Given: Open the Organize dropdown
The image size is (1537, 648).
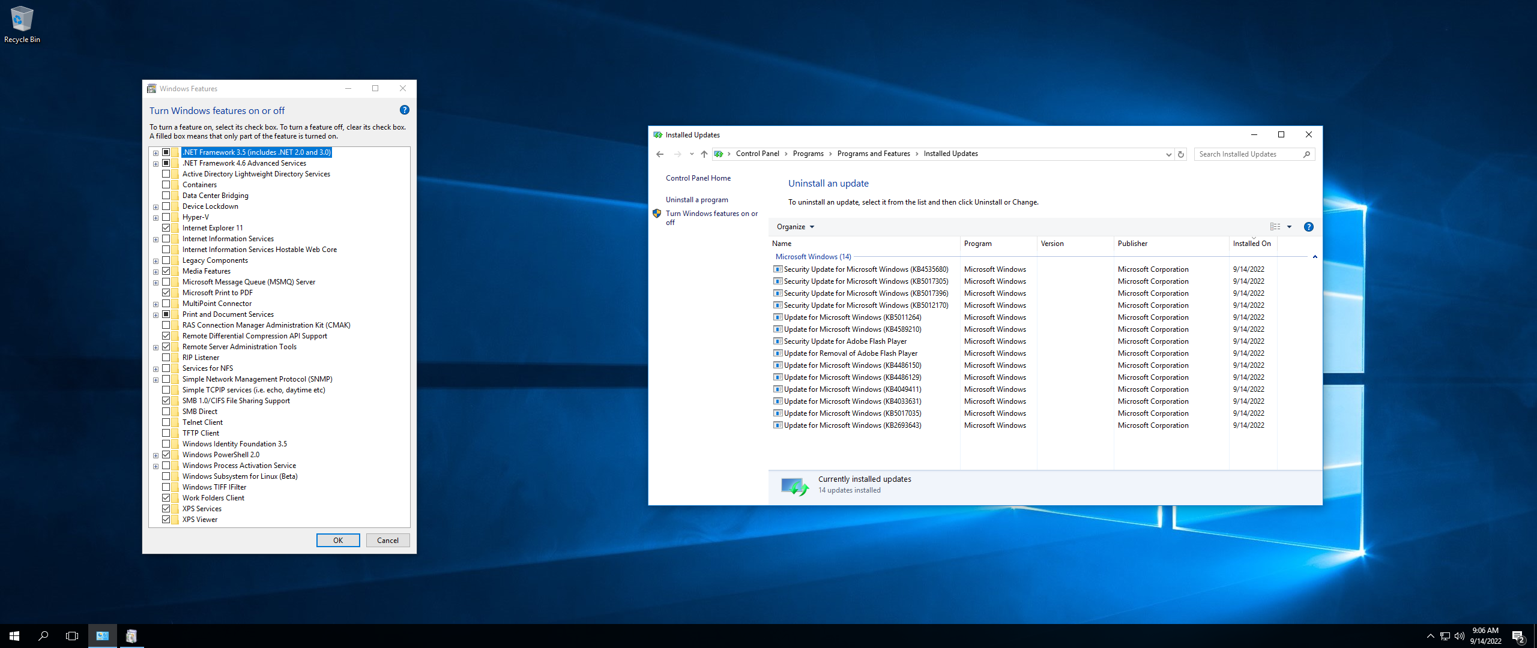Looking at the screenshot, I should point(795,227).
